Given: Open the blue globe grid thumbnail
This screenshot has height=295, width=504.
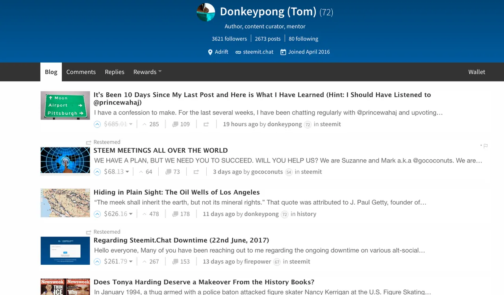Looking at the screenshot, I should [x=65, y=160].
